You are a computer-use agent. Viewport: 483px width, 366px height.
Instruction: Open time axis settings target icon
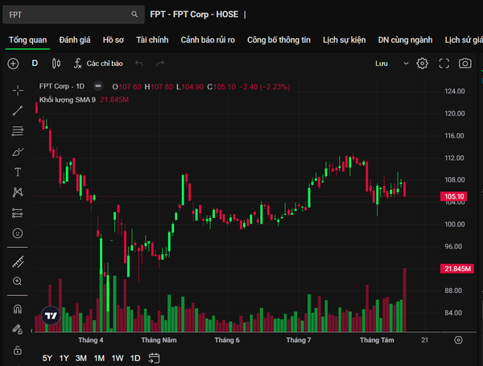coord(458,340)
